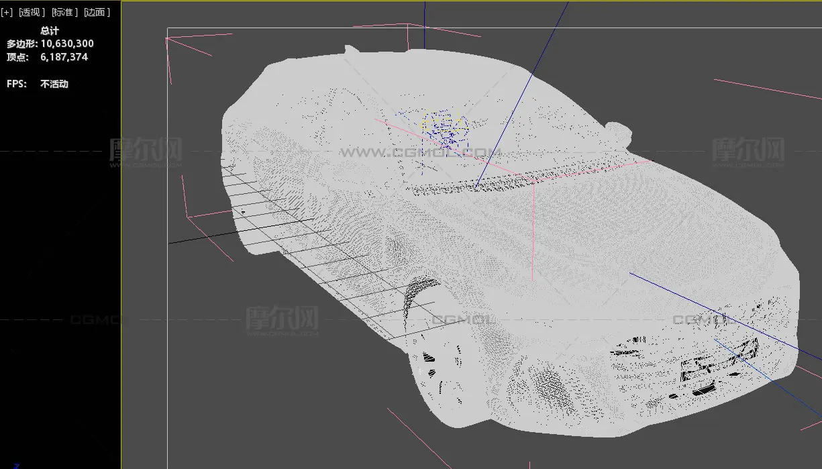The height and width of the screenshot is (469, 822).
Task: Open the [+] viewport general menu
Action: click(7, 12)
